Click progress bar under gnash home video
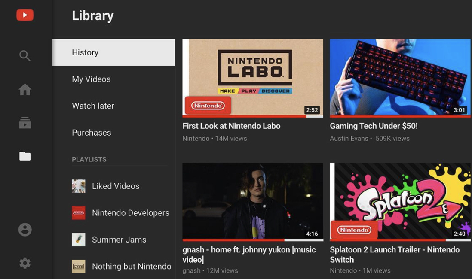Image resolution: width=472 pixels, height=279 pixels. tap(253, 240)
